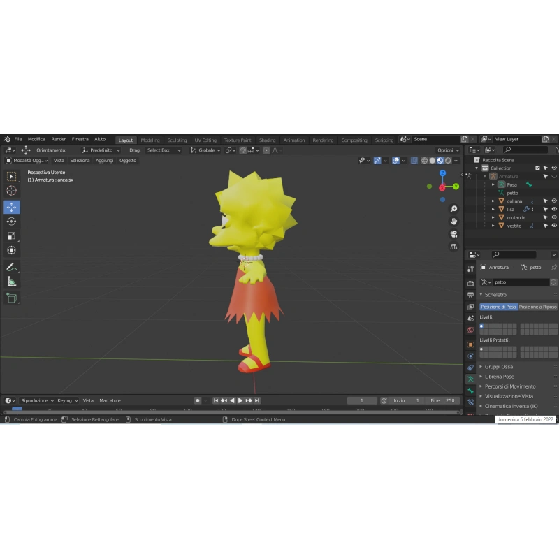The image size is (559, 559).
Task: Pick the Rotate tool
Action: [11, 222]
